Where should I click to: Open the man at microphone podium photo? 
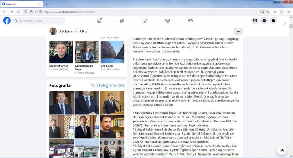[112, 102]
